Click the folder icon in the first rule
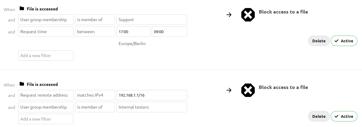Viewport: 362px width, 127px height. (x=22, y=9)
